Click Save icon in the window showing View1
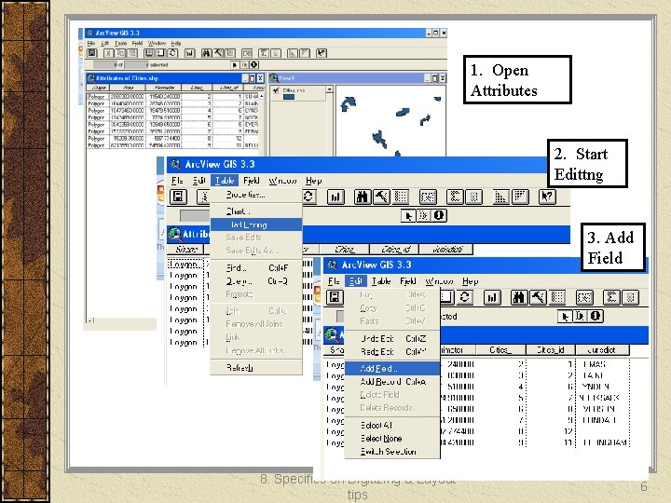 pos(92,53)
